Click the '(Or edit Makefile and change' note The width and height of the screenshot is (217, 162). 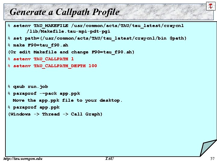click(x=71, y=52)
